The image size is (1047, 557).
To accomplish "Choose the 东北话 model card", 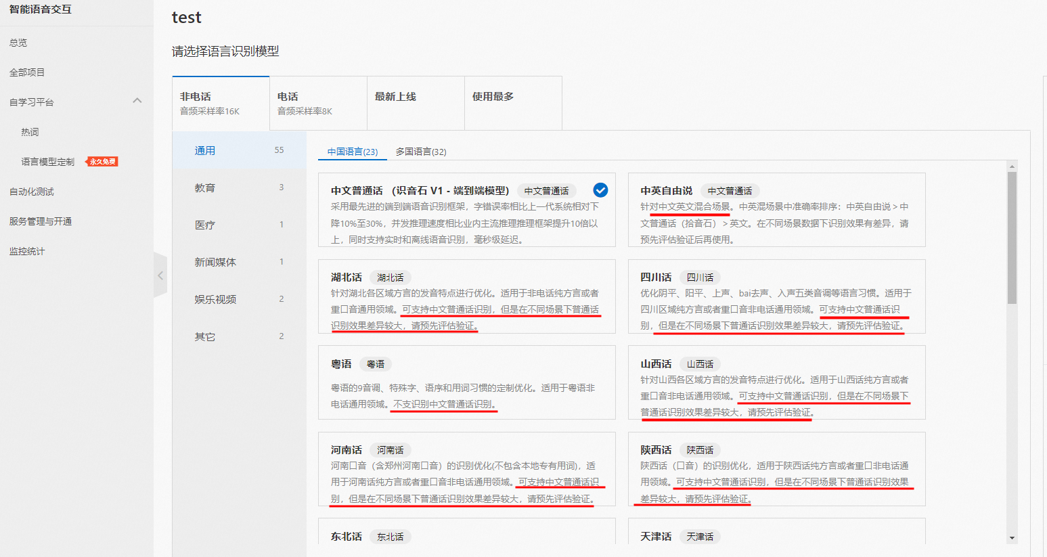I will (467, 531).
